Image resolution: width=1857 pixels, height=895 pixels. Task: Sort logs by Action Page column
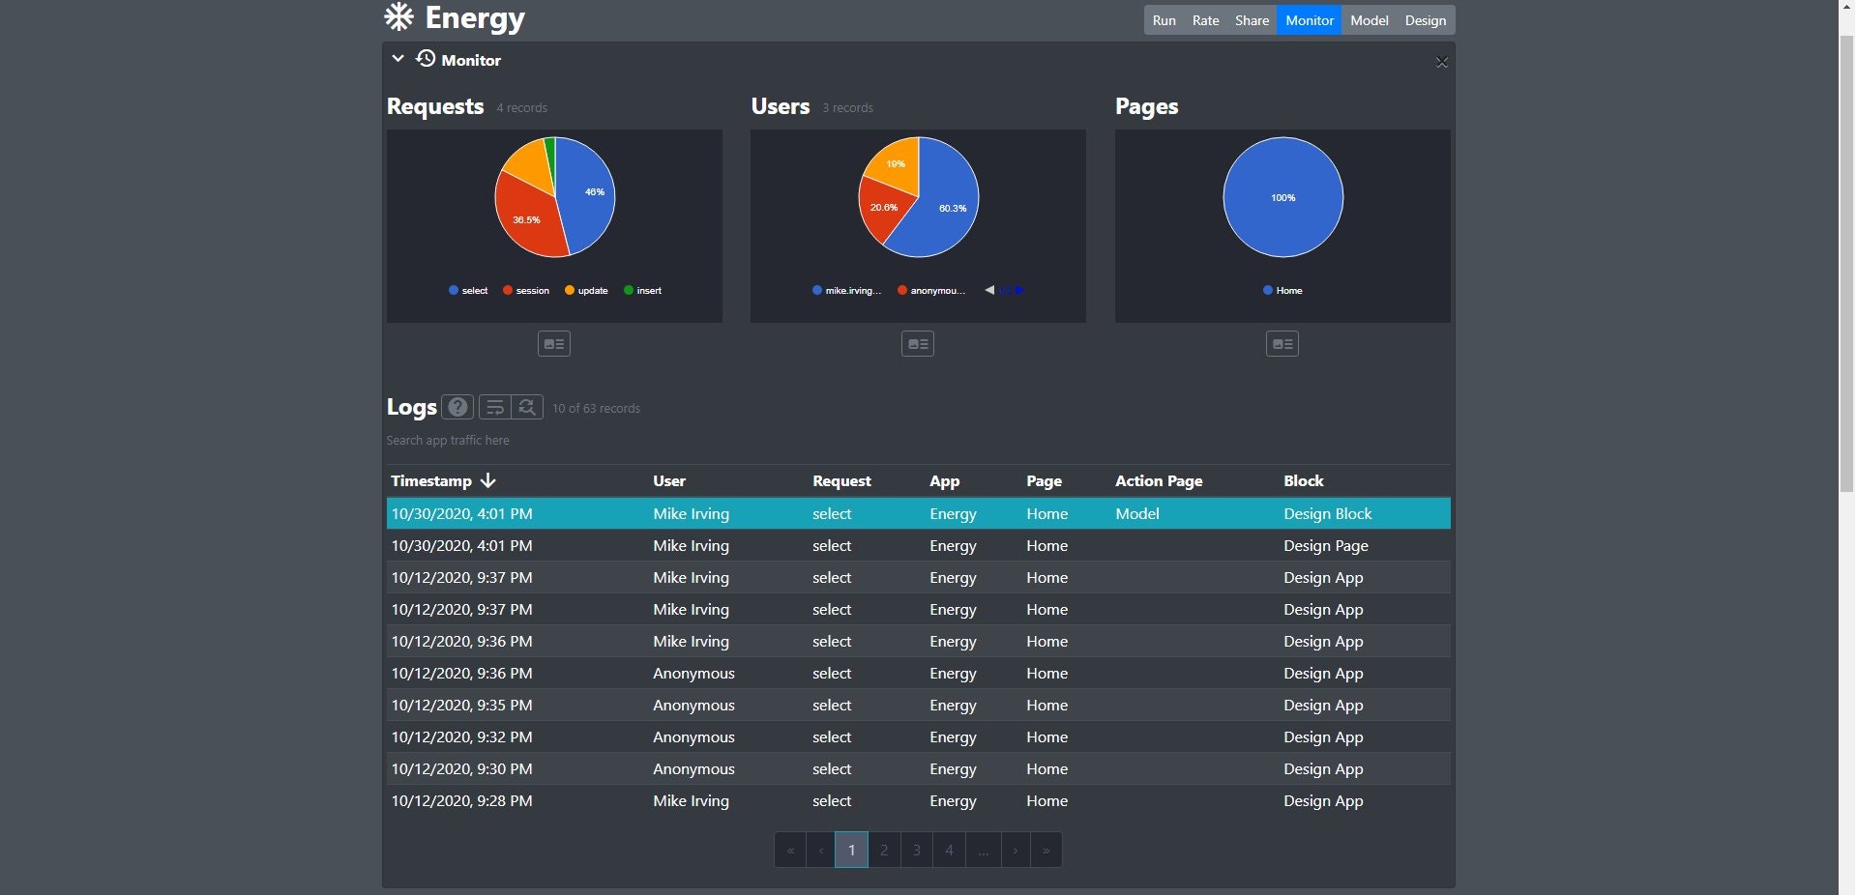click(x=1159, y=481)
